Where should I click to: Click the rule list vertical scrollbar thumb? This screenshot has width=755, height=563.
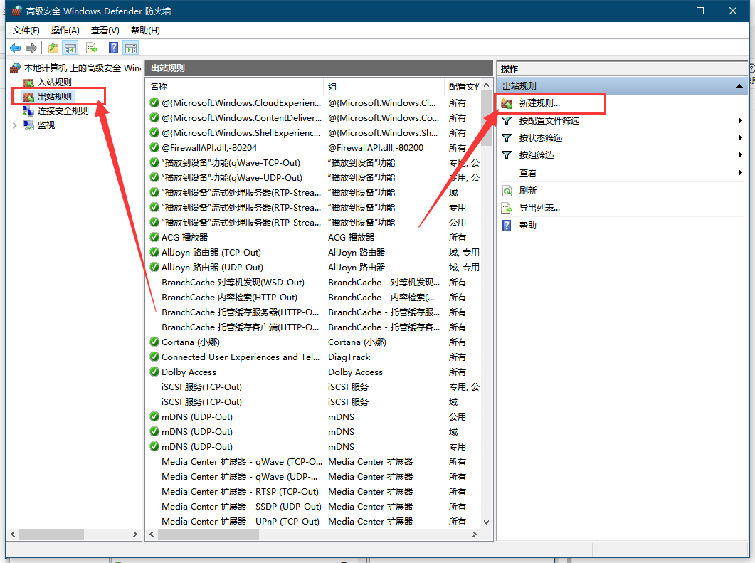(x=486, y=120)
